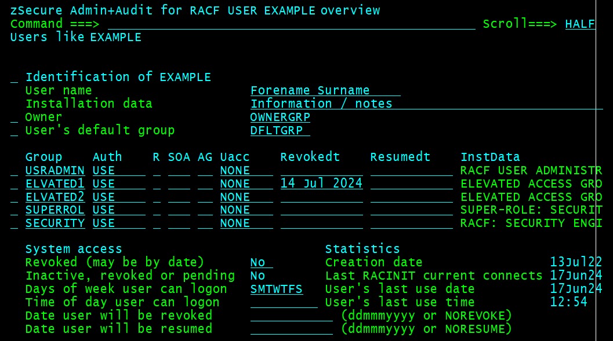Open the OWNERGRP owner link
Image resolution: width=613 pixels, height=341 pixels.
[x=280, y=117]
